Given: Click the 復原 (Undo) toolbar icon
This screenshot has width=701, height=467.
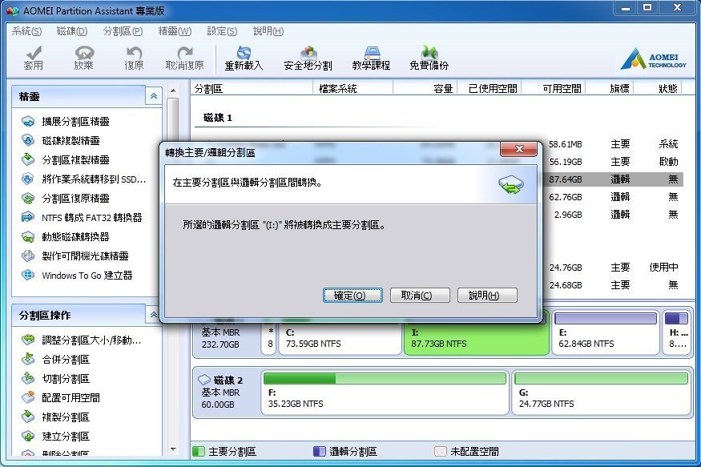Looking at the screenshot, I should pyautogui.click(x=134, y=58).
